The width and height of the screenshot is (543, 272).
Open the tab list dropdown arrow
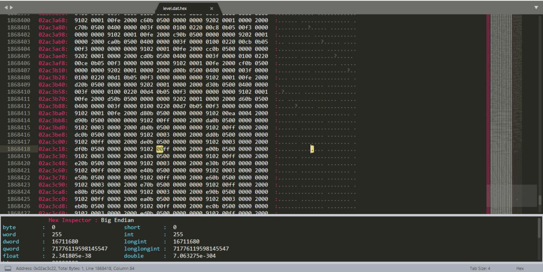click(536, 7)
